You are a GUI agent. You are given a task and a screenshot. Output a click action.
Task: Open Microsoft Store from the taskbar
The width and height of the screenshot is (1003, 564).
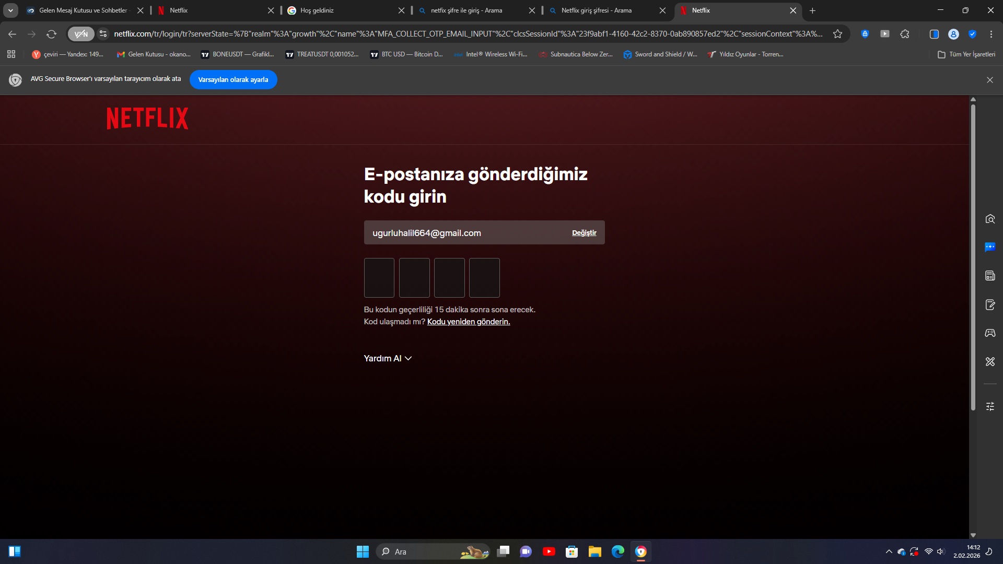point(572,551)
